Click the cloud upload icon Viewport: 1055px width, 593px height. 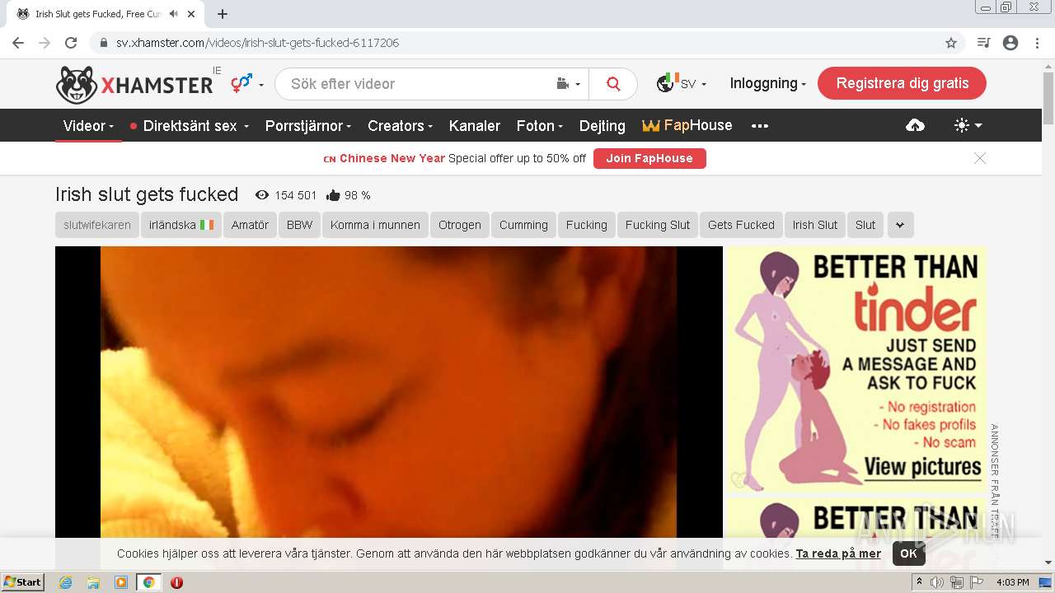coord(915,125)
